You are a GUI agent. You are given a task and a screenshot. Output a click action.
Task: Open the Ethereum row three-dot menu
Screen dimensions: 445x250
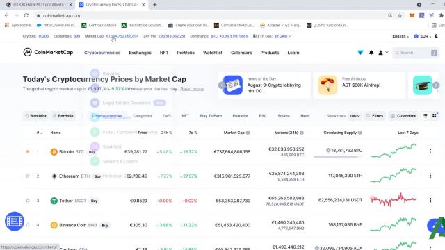pyautogui.click(x=430, y=176)
